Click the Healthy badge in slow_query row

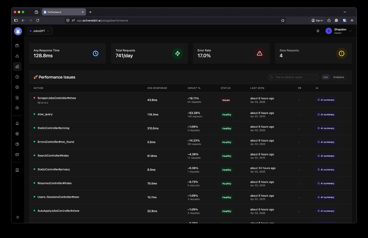227,115
